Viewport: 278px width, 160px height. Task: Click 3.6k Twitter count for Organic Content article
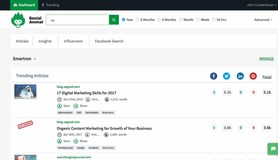tap(227, 128)
